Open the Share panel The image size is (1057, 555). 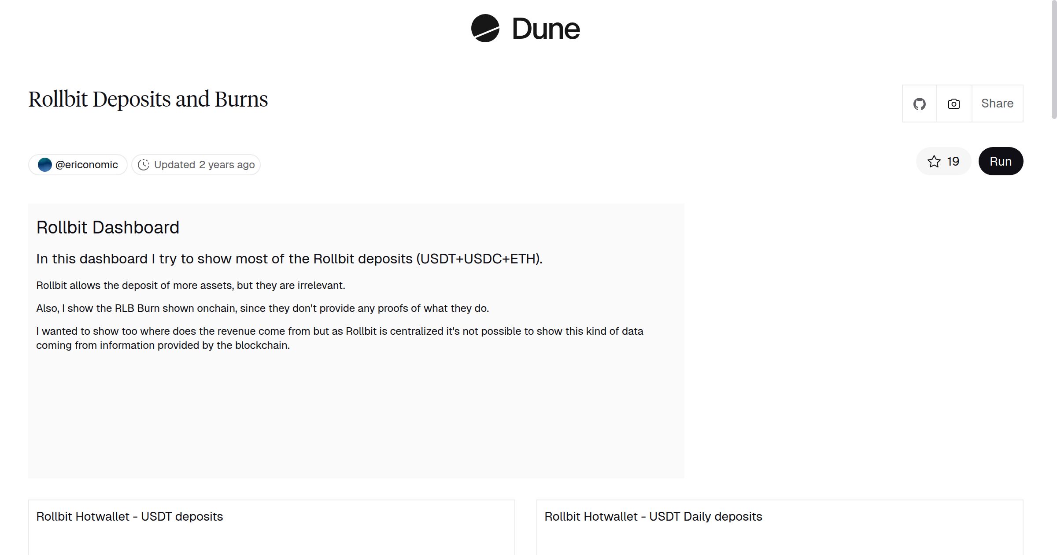pyautogui.click(x=997, y=104)
